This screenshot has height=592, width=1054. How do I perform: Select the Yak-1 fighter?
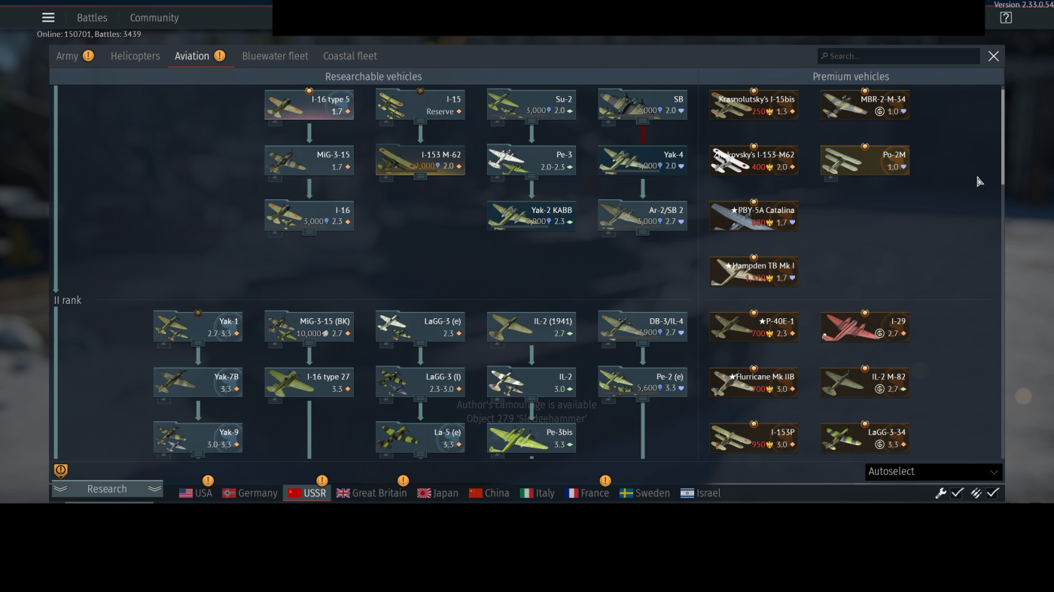[x=198, y=327]
